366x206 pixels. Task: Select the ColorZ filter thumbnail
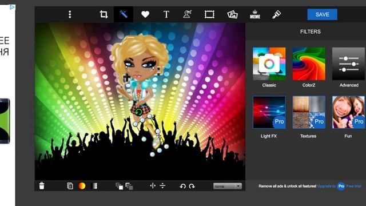coord(309,64)
